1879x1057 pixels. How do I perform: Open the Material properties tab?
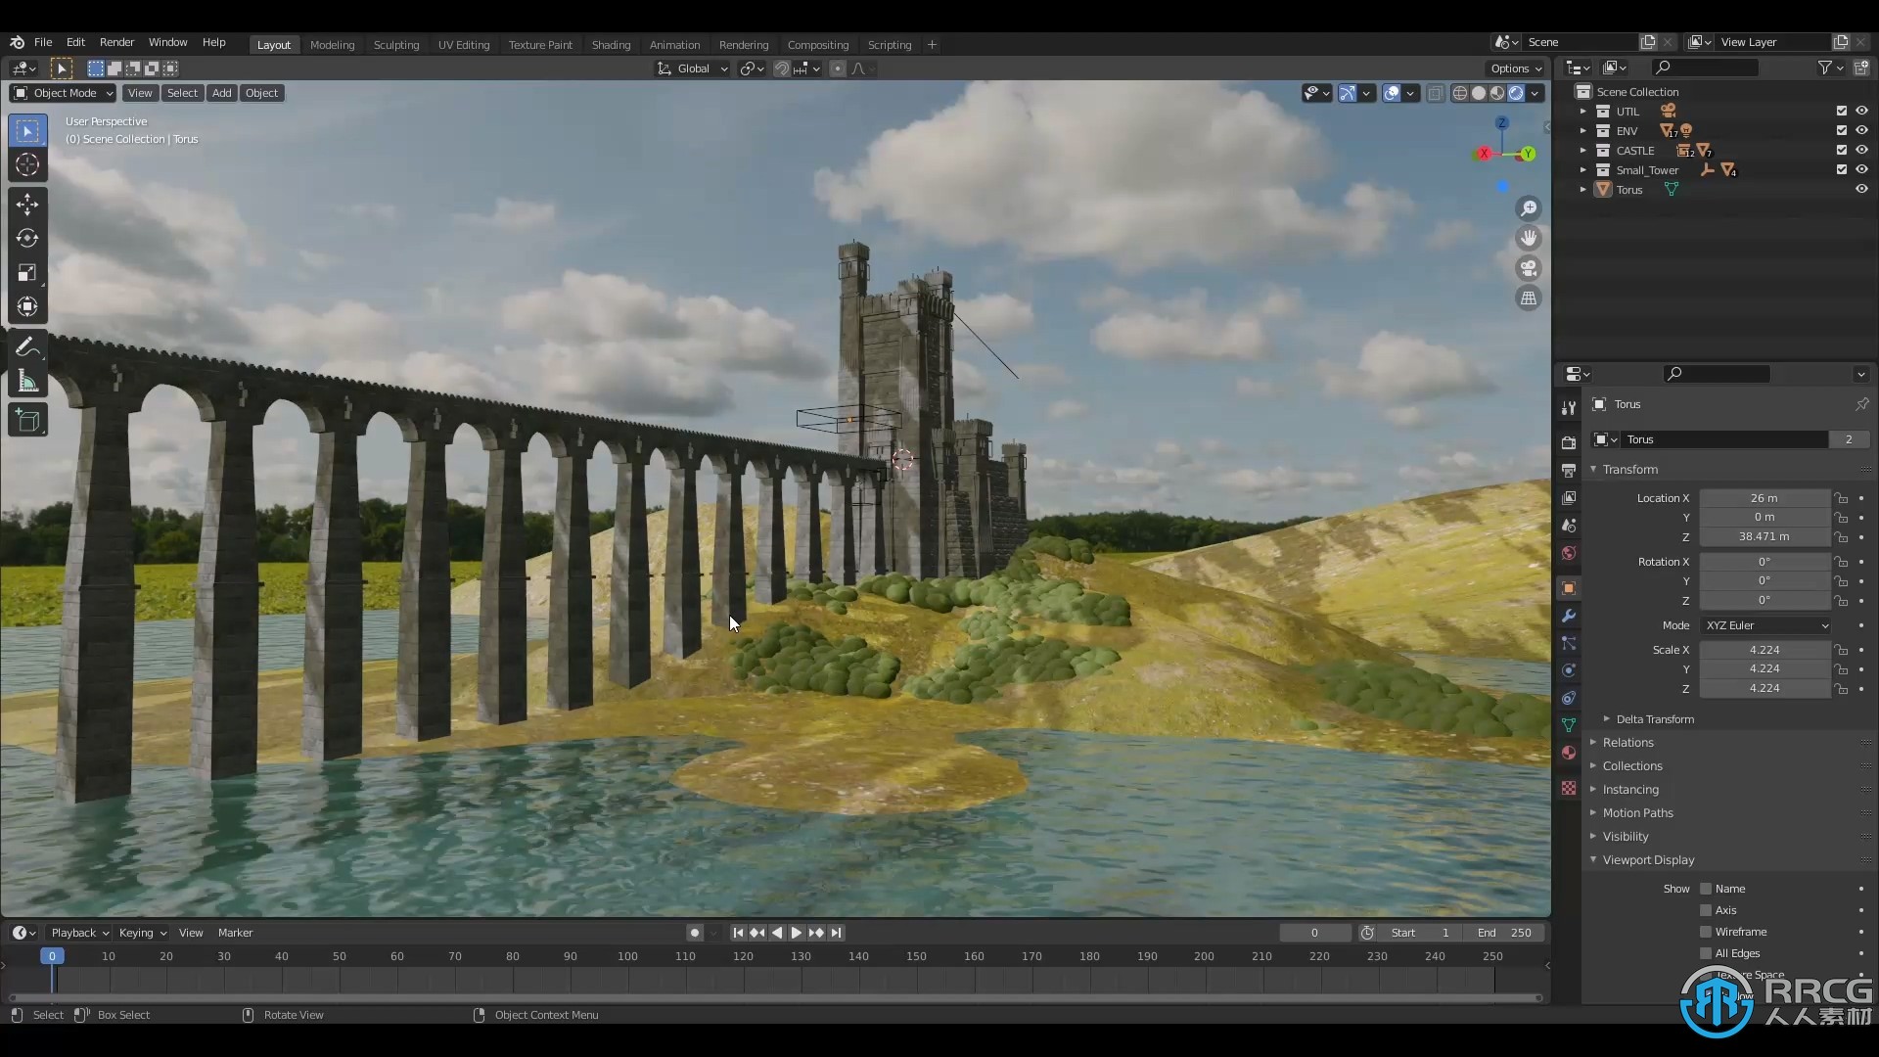tap(1569, 753)
